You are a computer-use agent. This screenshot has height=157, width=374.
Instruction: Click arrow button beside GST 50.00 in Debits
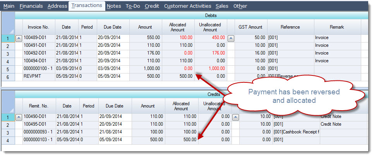coord(231,38)
